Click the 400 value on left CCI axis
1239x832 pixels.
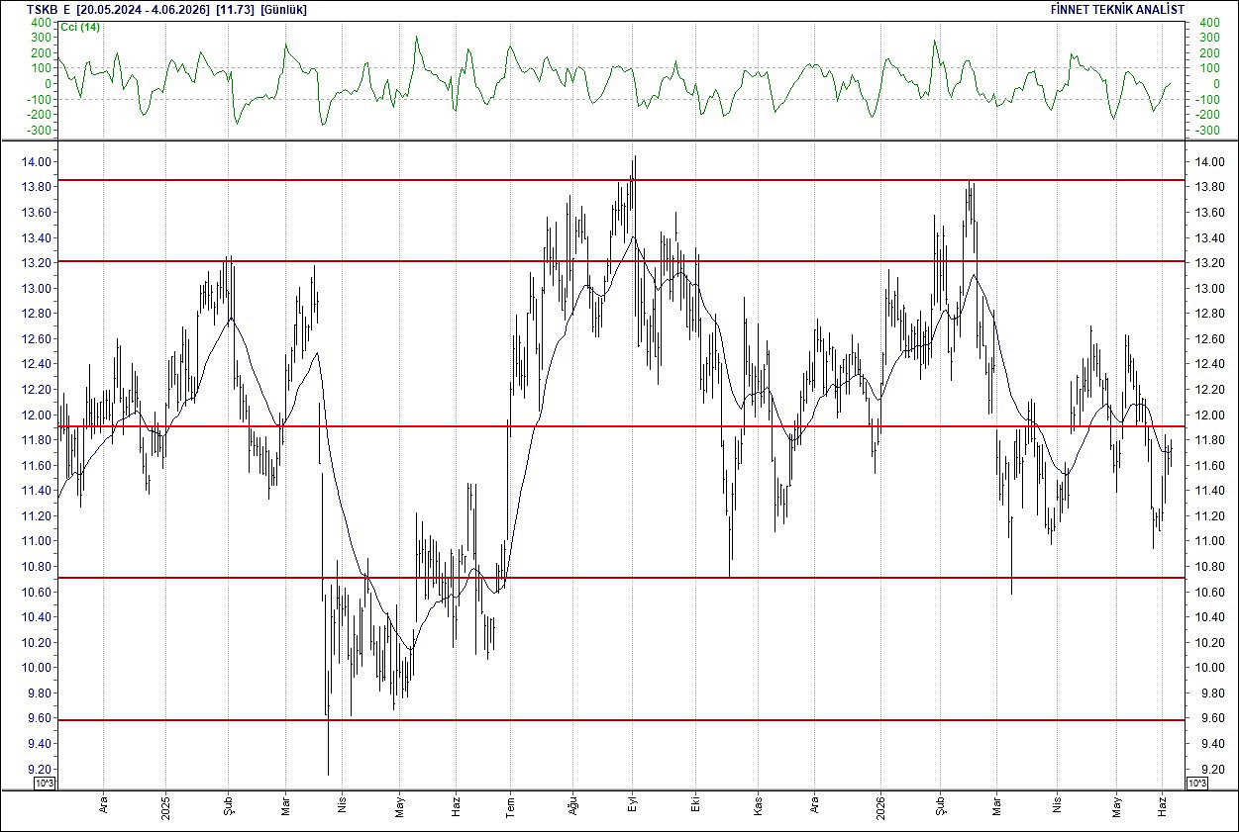click(x=42, y=22)
